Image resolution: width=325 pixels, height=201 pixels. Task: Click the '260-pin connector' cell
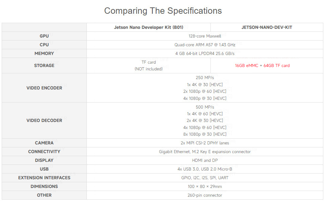(x=205, y=195)
